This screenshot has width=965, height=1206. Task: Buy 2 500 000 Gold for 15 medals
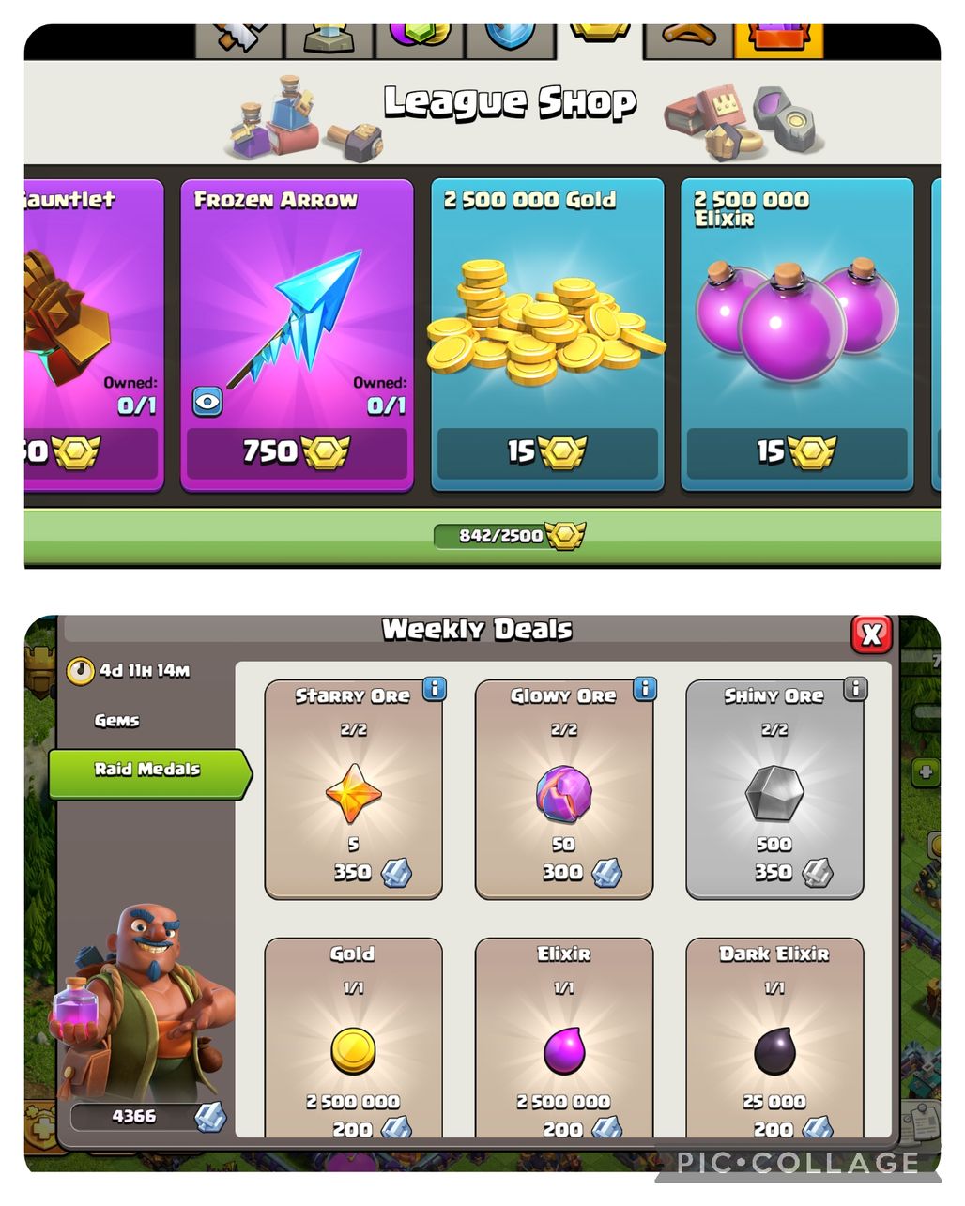(547, 453)
